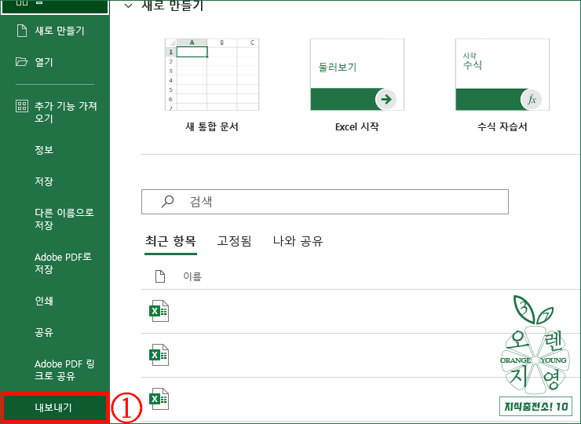Collapse the 새로 만들기 section chevron

pos(129,5)
